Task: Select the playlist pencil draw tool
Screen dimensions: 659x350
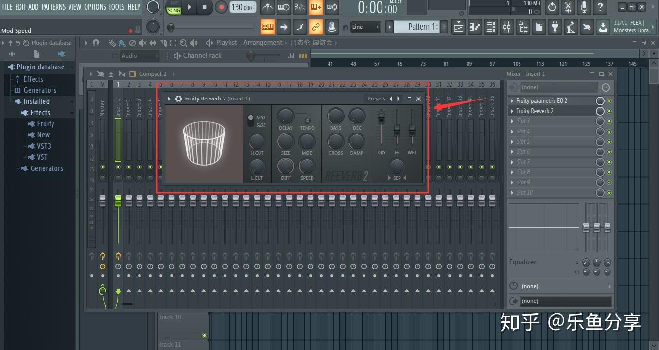Action: coord(112,43)
